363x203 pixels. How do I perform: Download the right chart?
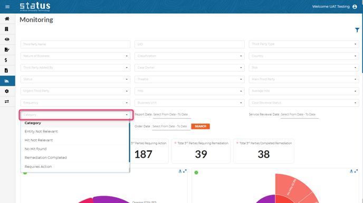point(351,171)
